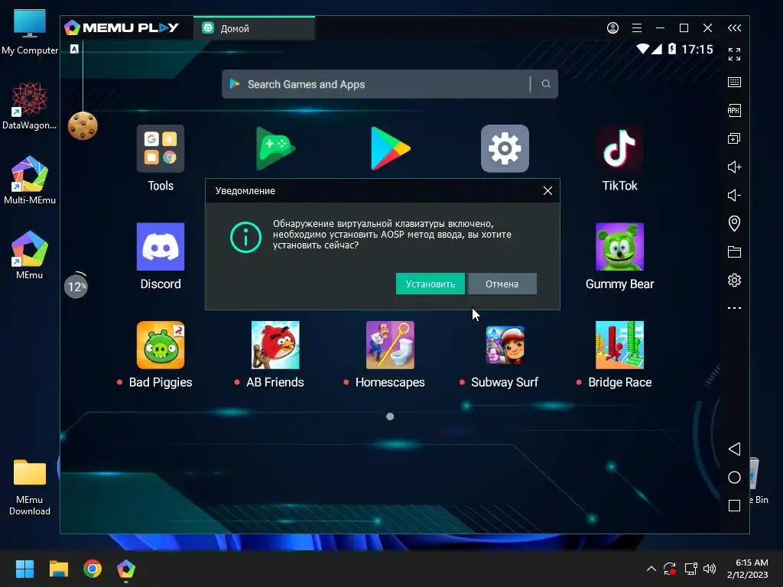Tap Android Home circle button
Image resolution: width=783 pixels, height=587 pixels.
(x=734, y=477)
